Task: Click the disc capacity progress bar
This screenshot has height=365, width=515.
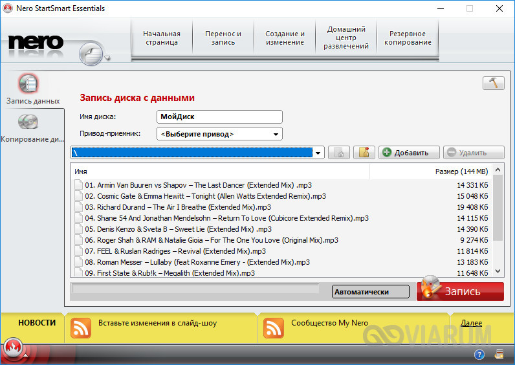Action: [x=195, y=289]
